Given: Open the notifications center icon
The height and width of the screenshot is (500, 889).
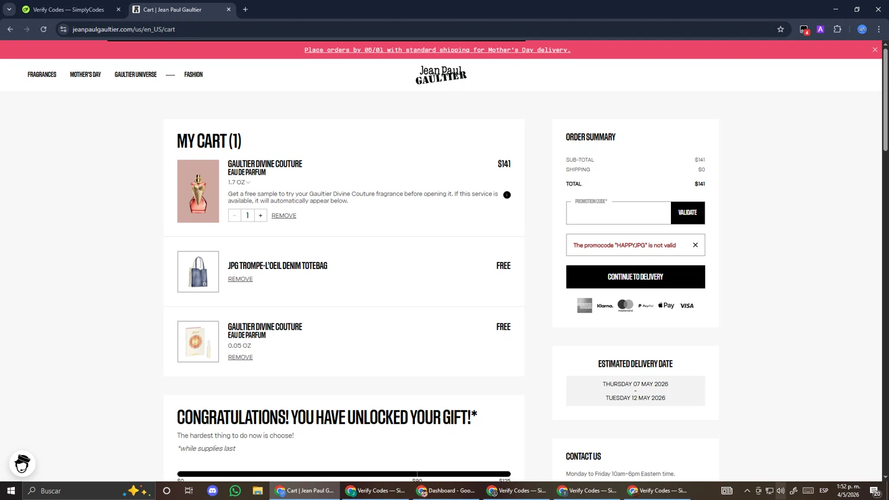Looking at the screenshot, I should 875,491.
